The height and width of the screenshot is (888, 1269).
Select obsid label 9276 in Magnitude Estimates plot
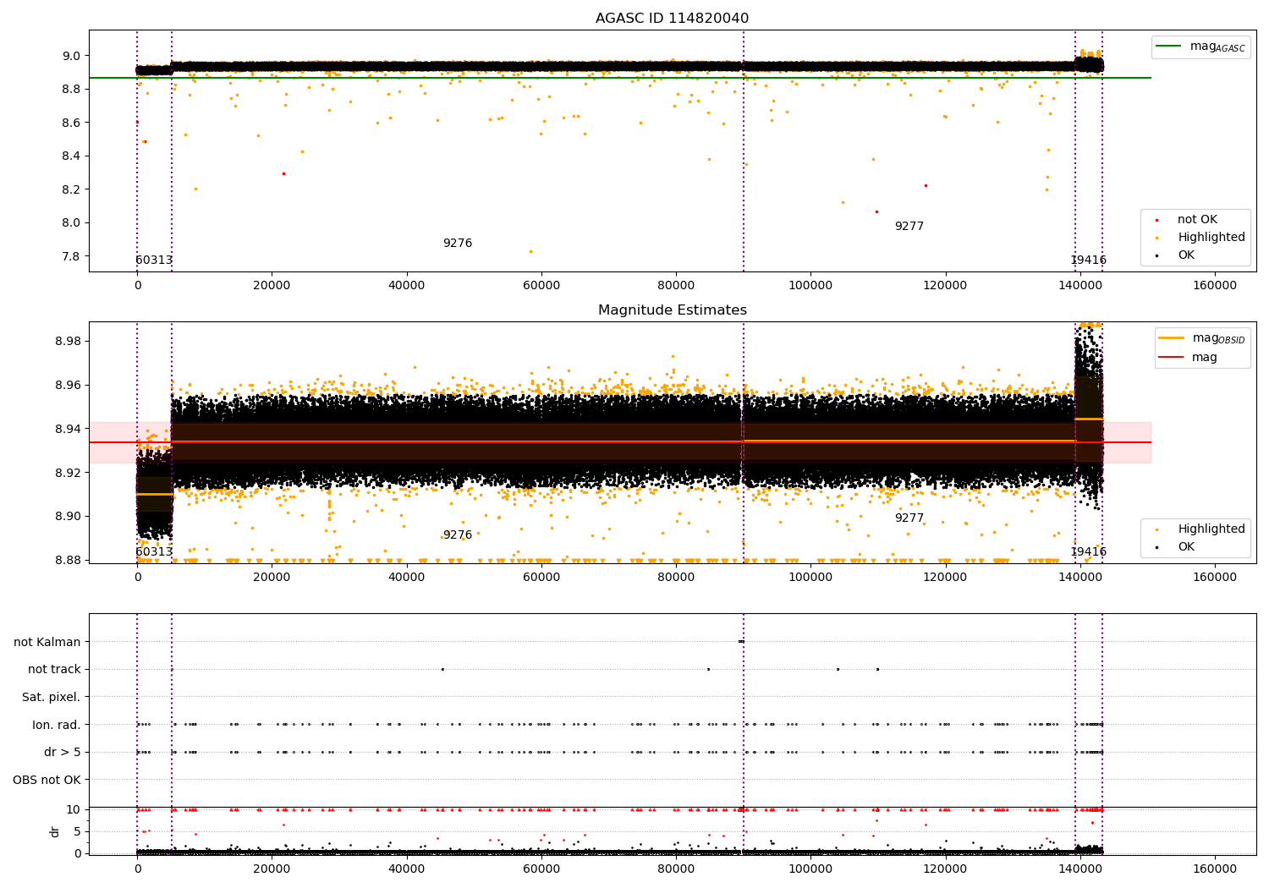(458, 535)
